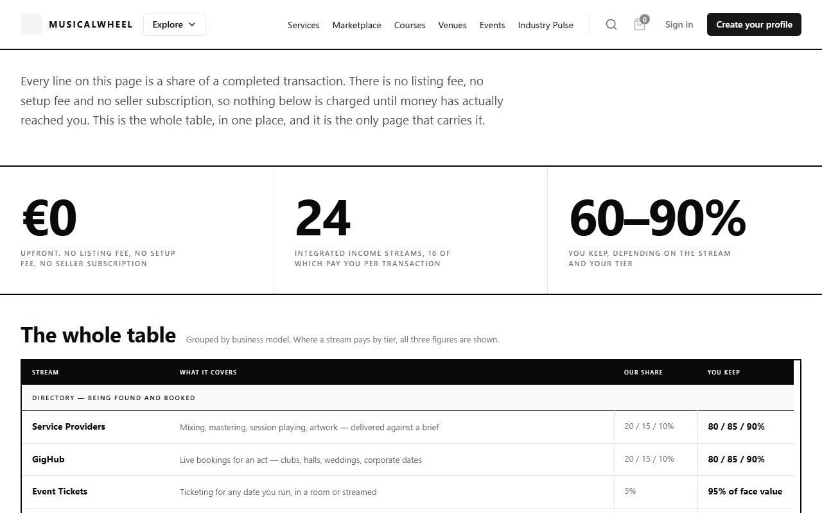The width and height of the screenshot is (822, 513).
Task: Click the MUSICALWHEEL brand name
Action: (91, 24)
